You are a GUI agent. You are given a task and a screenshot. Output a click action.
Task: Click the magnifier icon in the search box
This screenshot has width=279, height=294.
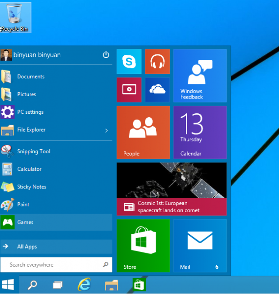coord(106,265)
